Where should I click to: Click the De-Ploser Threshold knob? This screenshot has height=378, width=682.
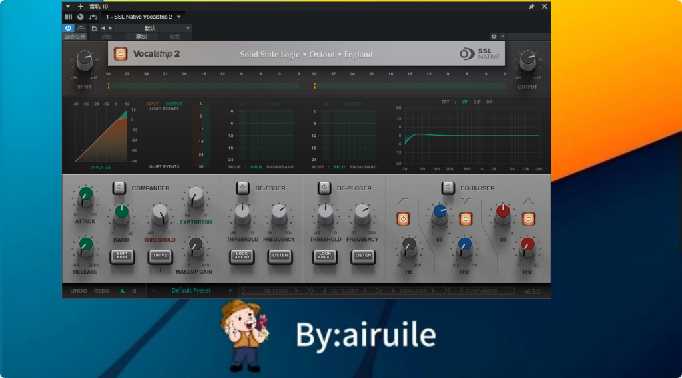325,214
